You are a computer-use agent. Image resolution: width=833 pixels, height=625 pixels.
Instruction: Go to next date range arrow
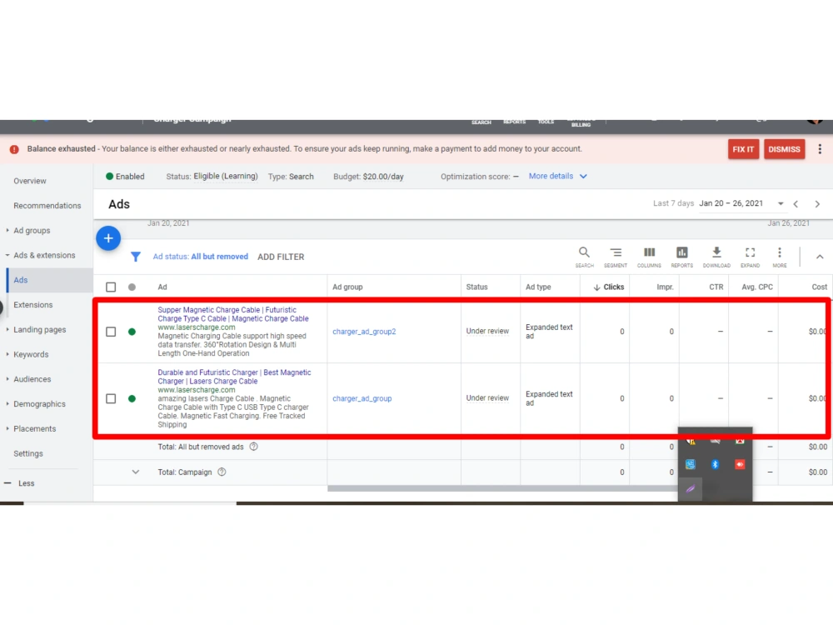pos(818,203)
